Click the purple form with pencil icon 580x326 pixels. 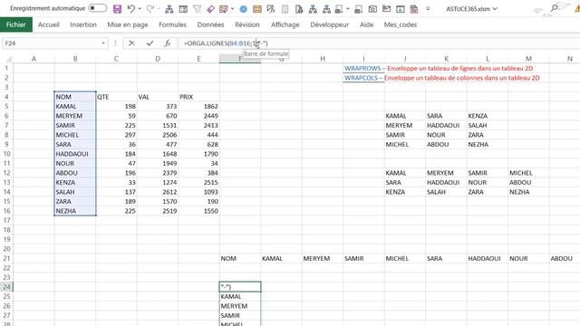[x=224, y=9]
